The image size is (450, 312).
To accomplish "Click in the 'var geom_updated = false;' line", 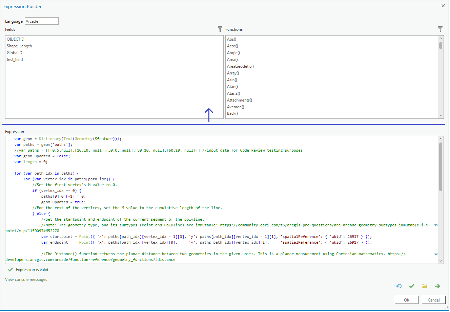I will [42, 156].
